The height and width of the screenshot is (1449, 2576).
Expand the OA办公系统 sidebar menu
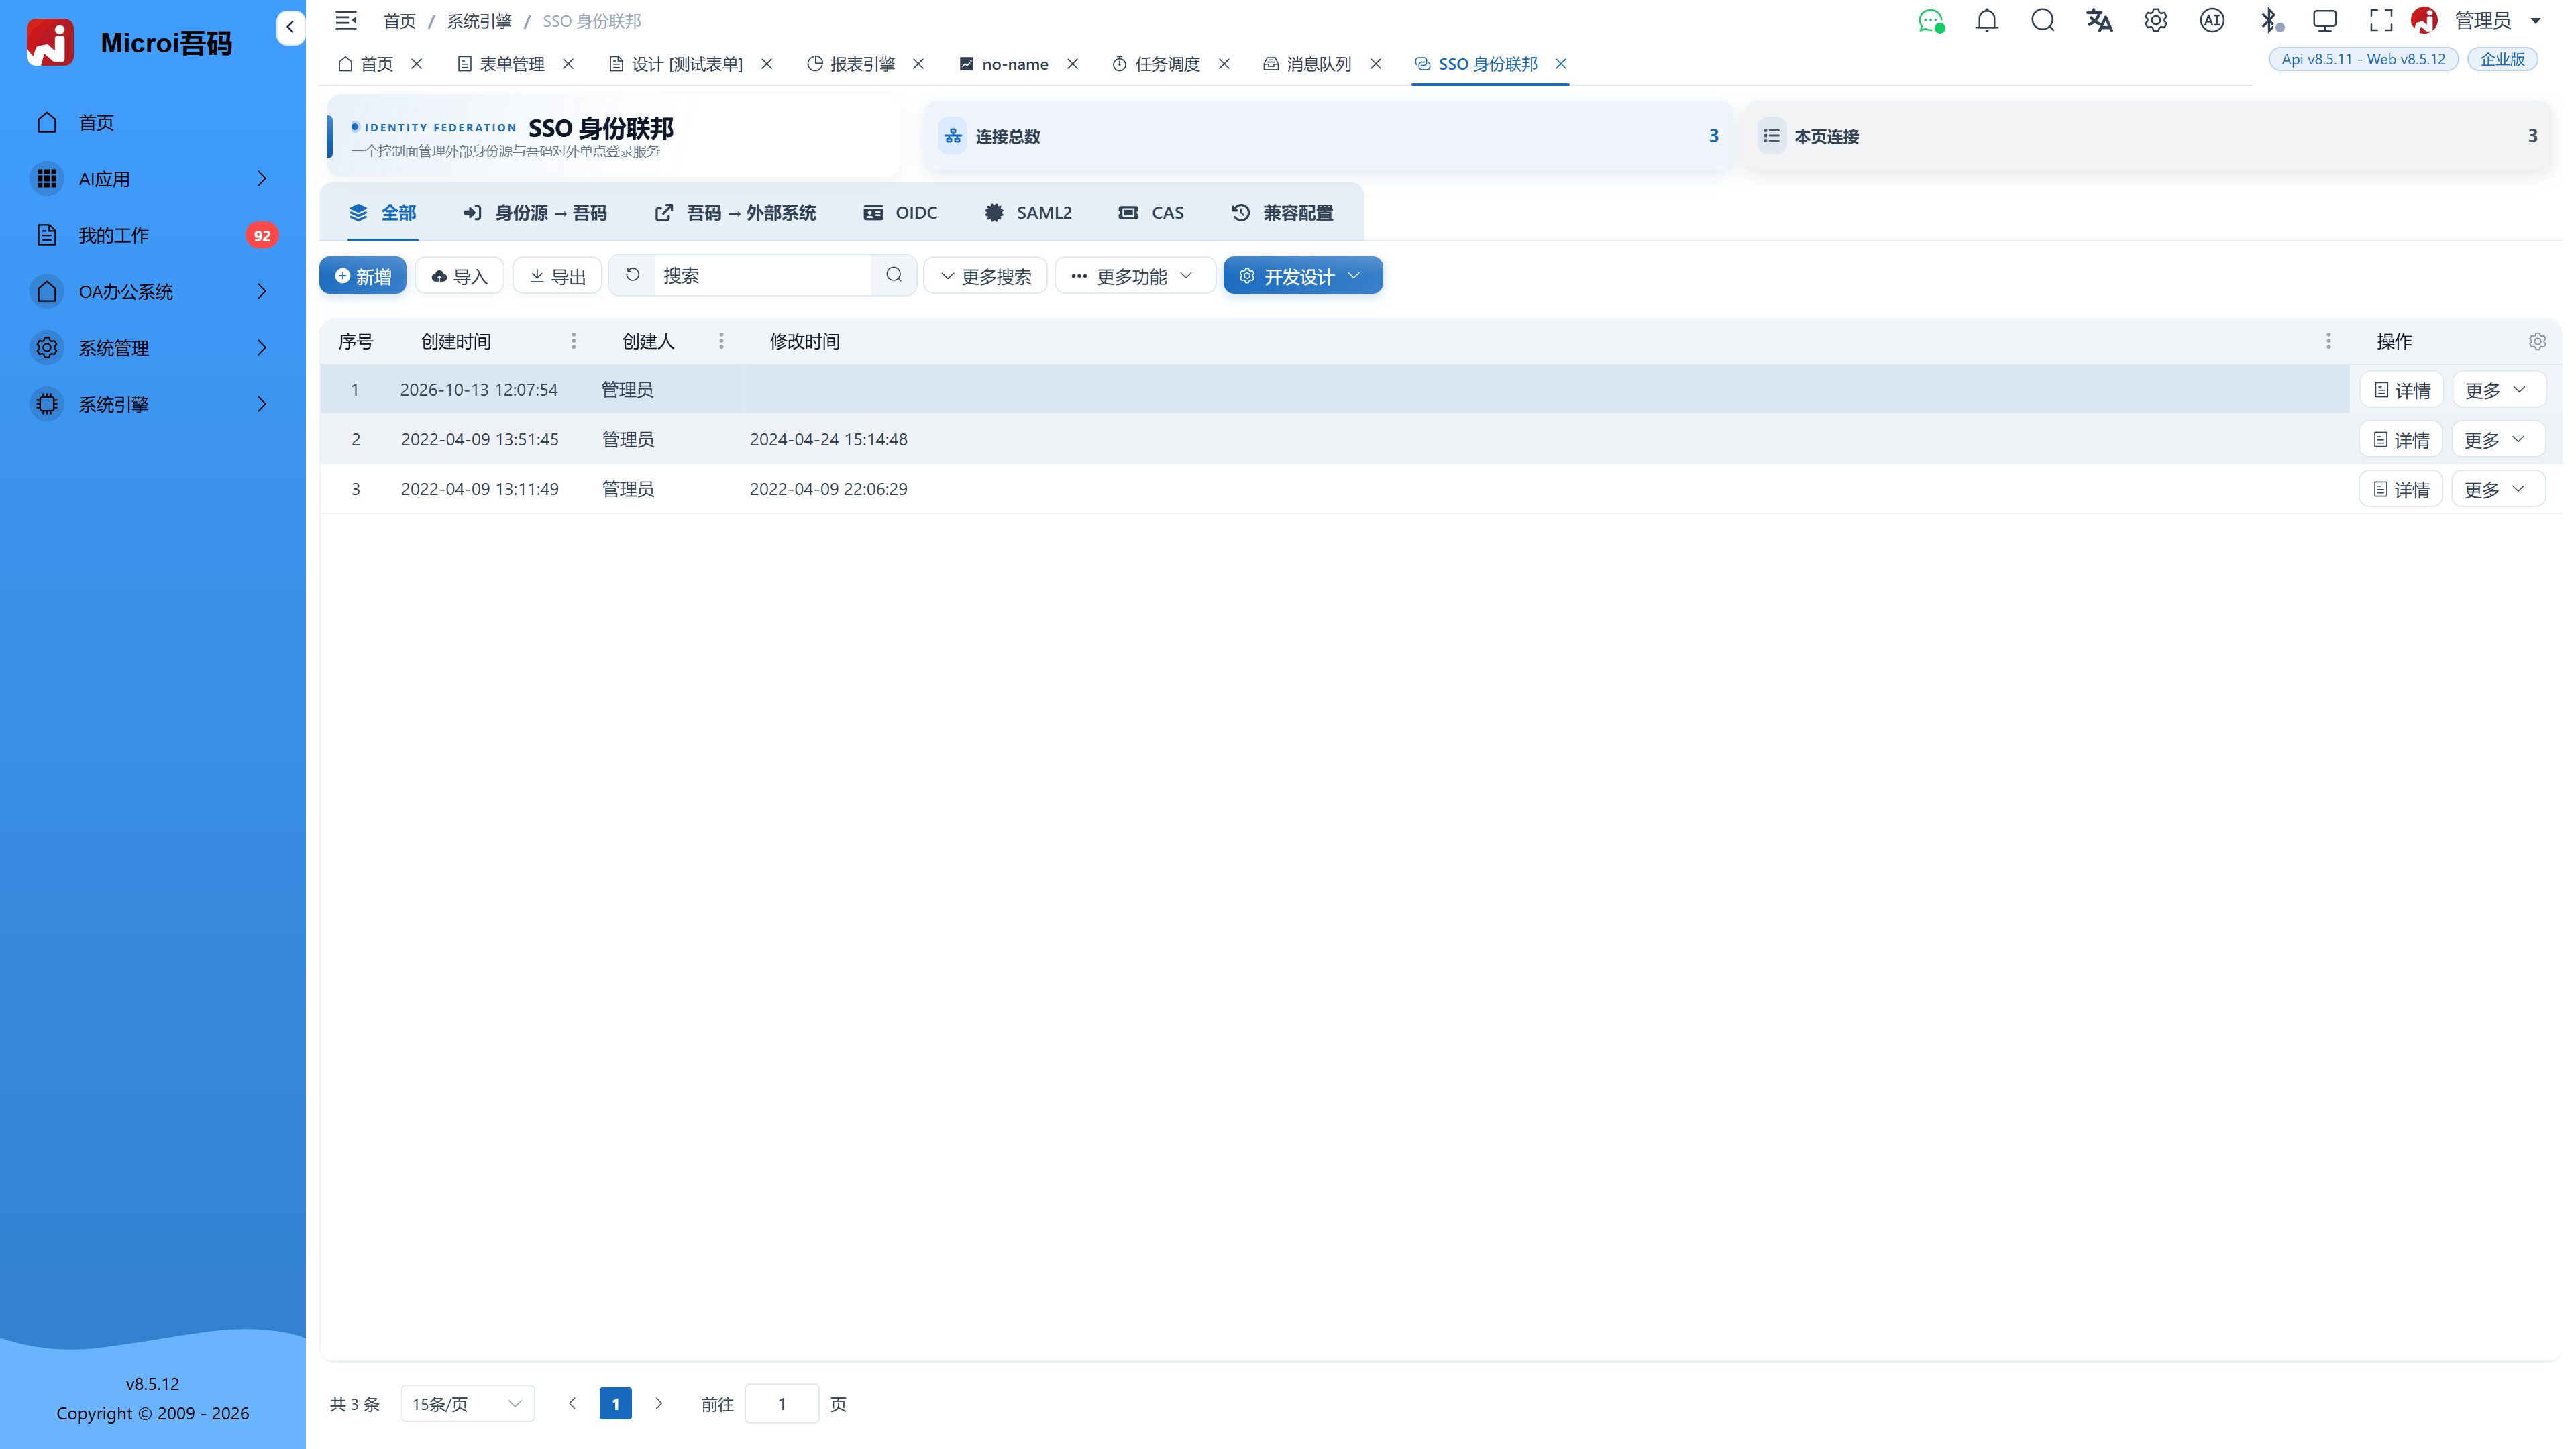[x=153, y=292]
